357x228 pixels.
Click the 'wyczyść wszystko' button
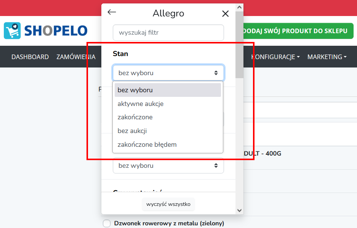(168, 204)
